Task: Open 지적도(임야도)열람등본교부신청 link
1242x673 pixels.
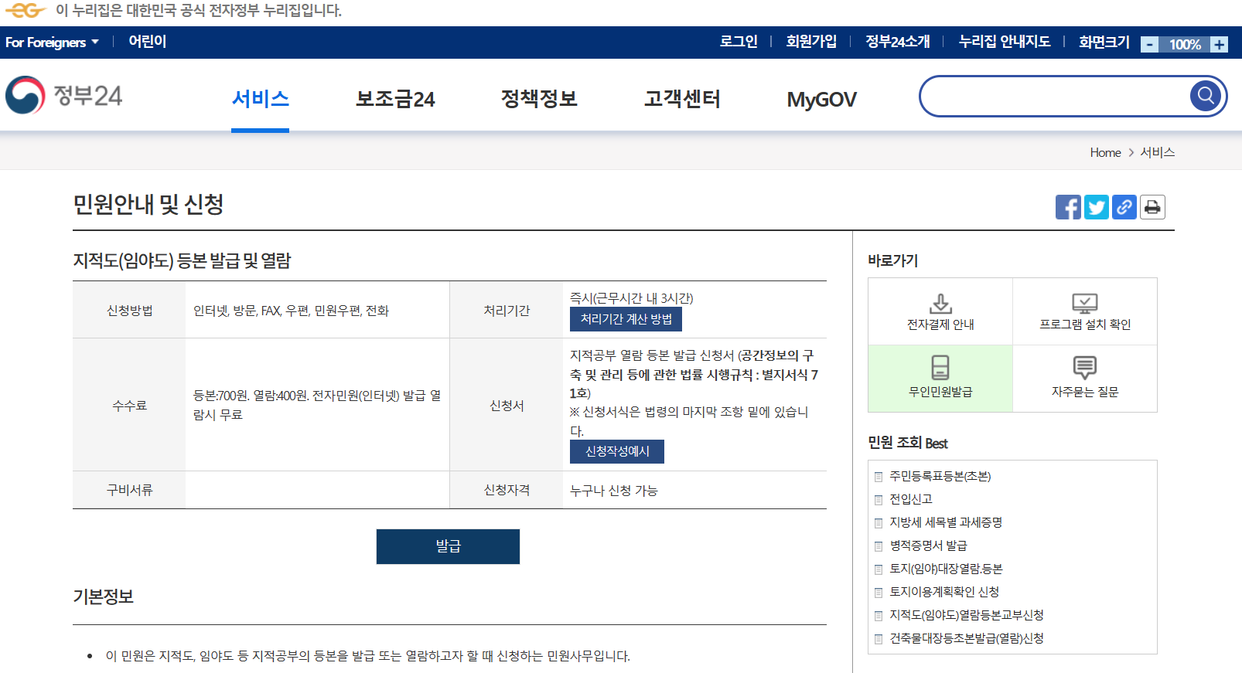Action: coord(967,615)
